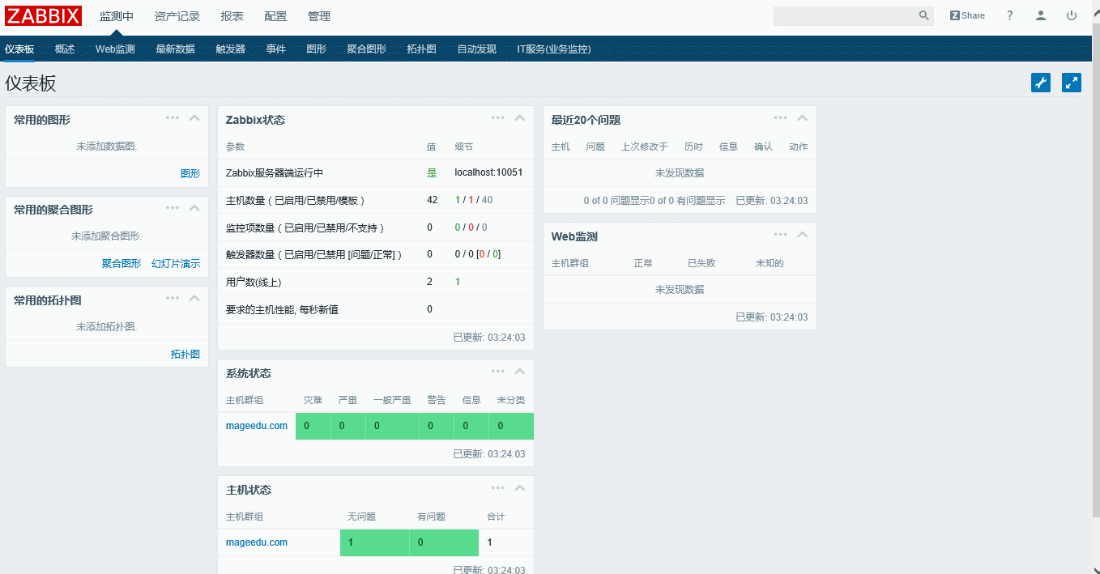Open menu dots on Web监测 widget
The width and height of the screenshot is (1100, 574).
[780, 234]
